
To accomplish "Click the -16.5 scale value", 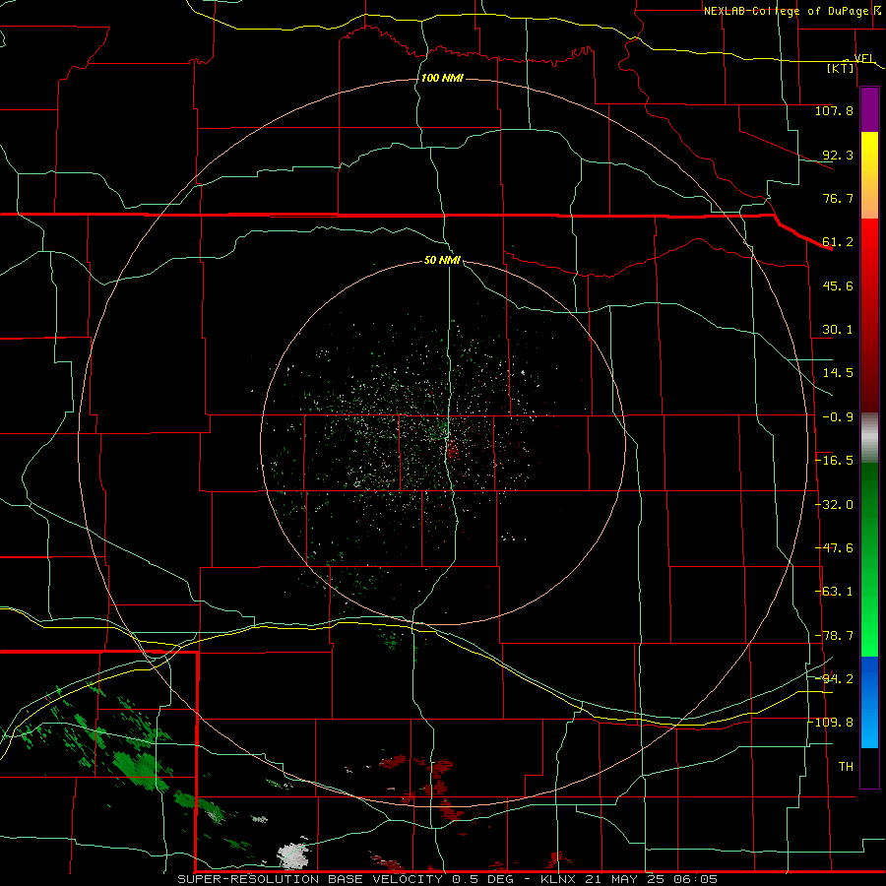I will pyautogui.click(x=834, y=461).
